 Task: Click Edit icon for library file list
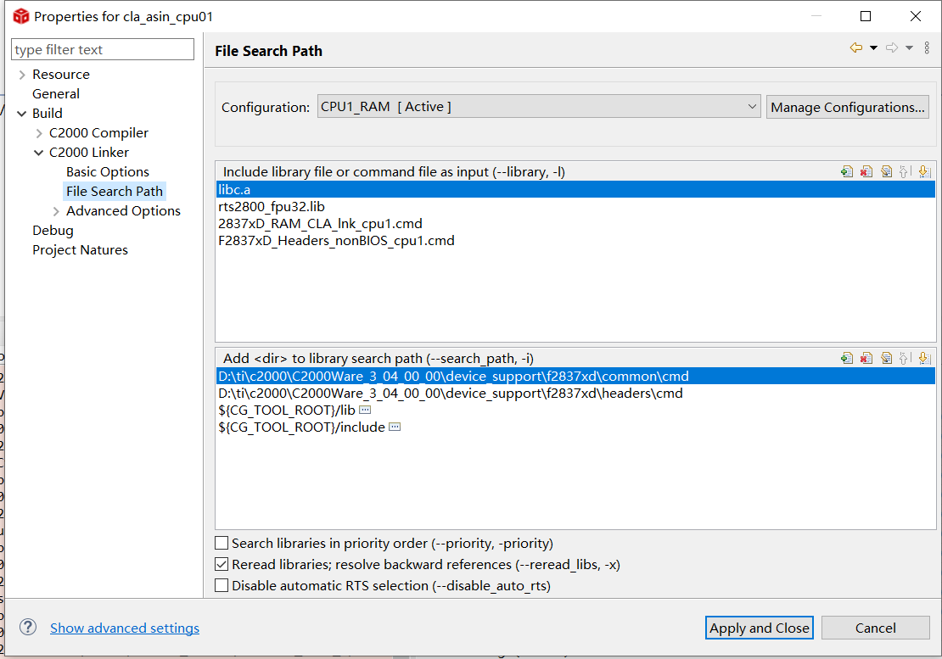pyautogui.click(x=886, y=171)
